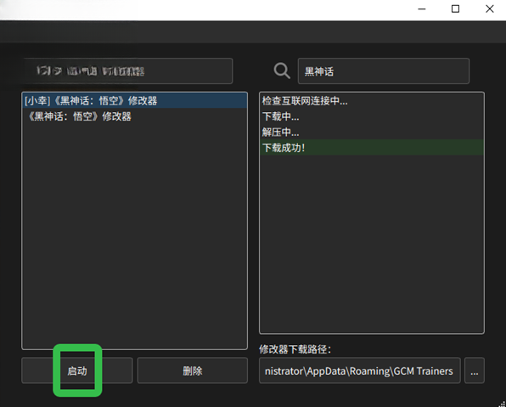Click the 解压中... log line

[372, 132]
